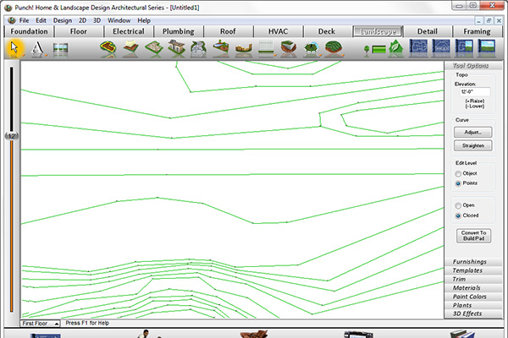This screenshot has width=508, height=338.
Task: Open the Help menu
Action: pos(144,20)
